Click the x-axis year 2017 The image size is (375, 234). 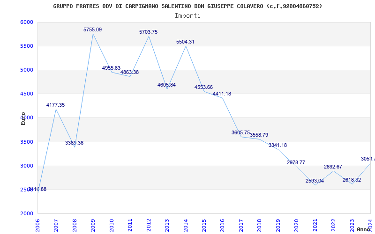point(241,225)
